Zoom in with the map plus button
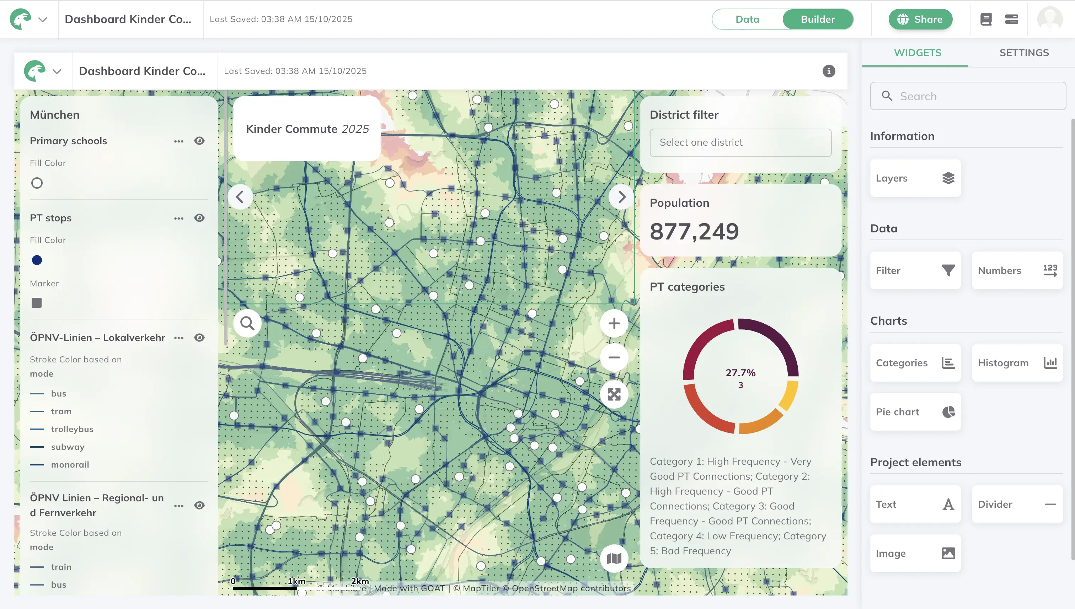 [614, 323]
